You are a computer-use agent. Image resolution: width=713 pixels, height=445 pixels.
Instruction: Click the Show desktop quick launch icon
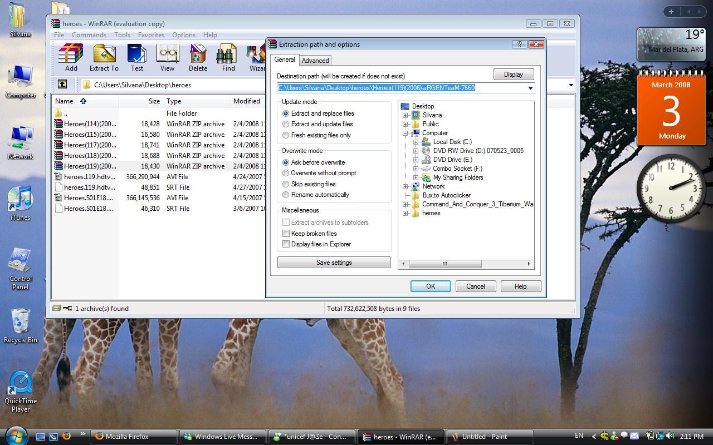(41, 437)
